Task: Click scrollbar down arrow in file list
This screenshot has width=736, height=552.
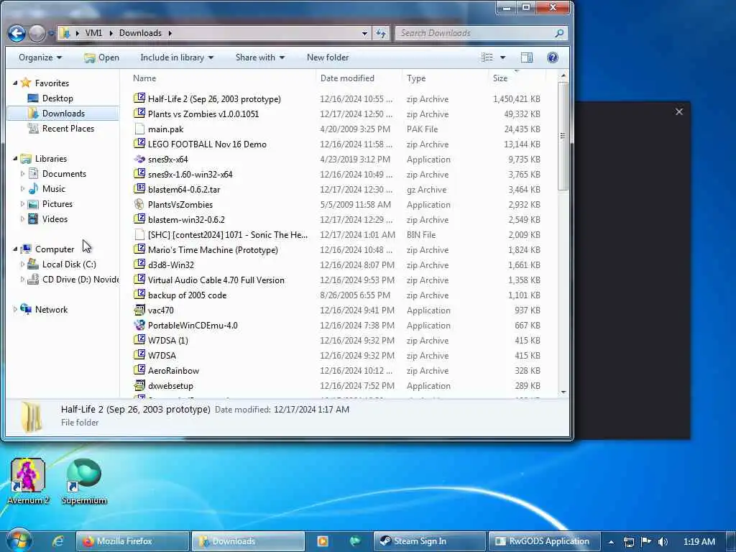Action: (563, 392)
